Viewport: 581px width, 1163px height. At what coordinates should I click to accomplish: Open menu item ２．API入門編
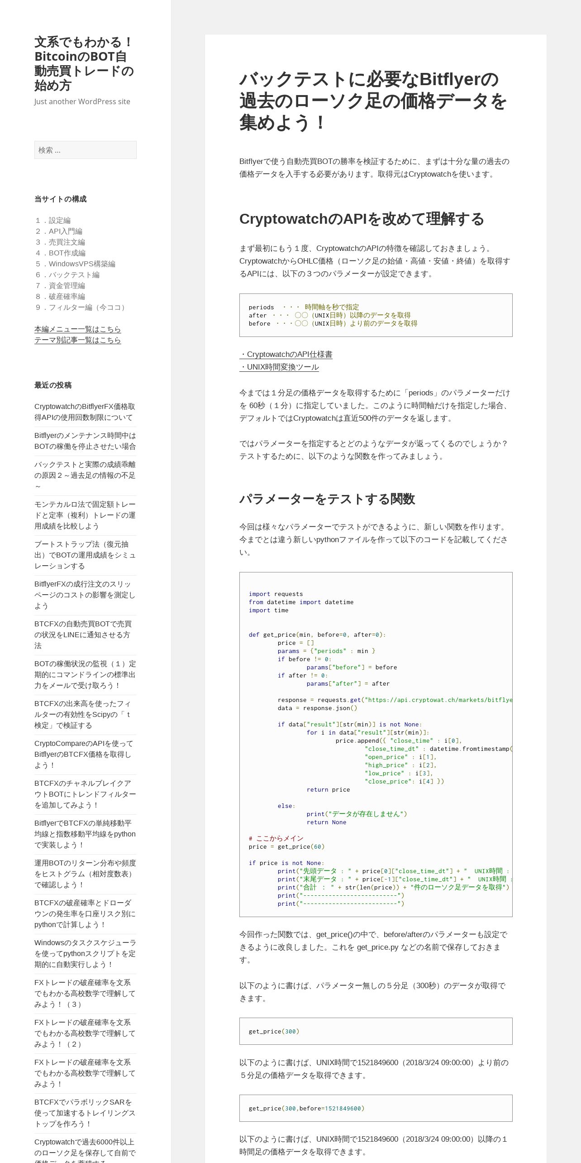pyautogui.click(x=58, y=231)
